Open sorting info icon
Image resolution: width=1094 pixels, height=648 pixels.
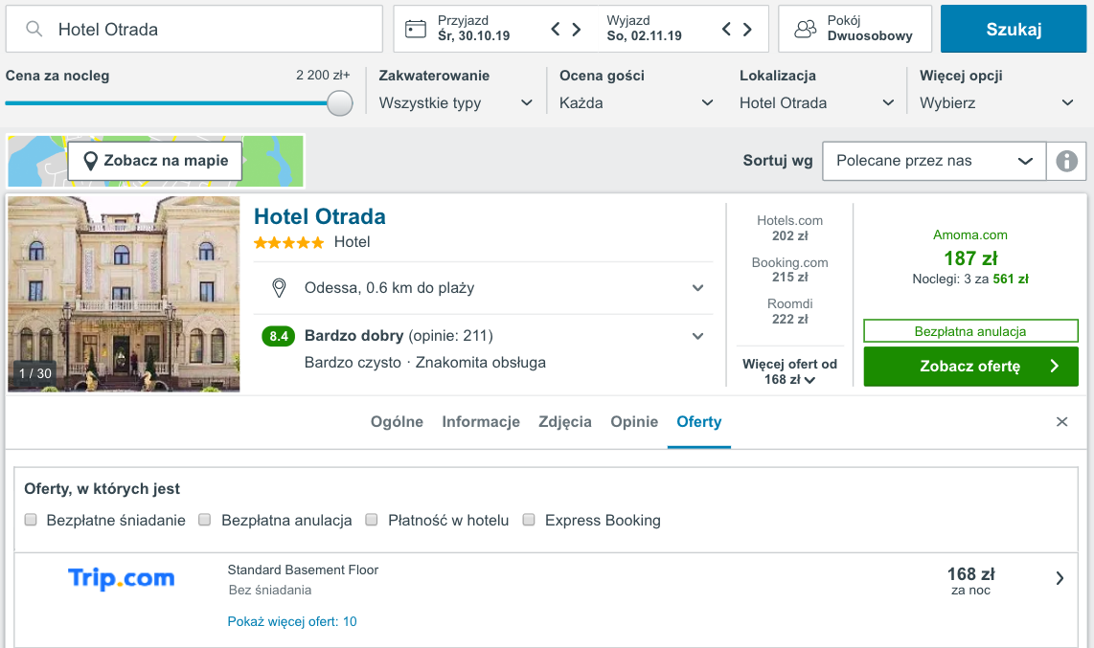tap(1066, 161)
